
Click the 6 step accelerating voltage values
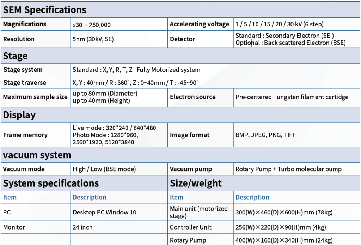[279, 25]
